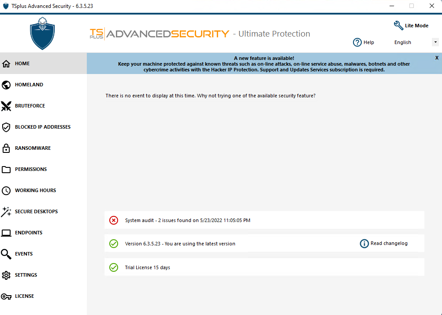Viewport: 442px width, 315px height.
Task: Select BLOCKED IP ADDRESSES in sidebar
Action: (x=44, y=127)
